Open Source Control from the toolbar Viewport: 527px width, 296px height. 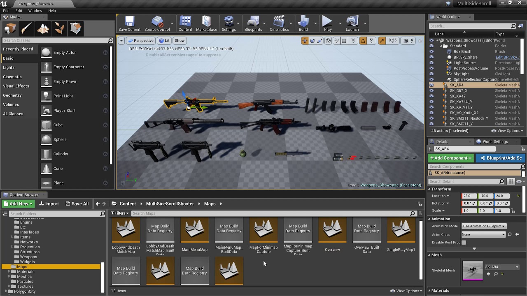click(157, 24)
